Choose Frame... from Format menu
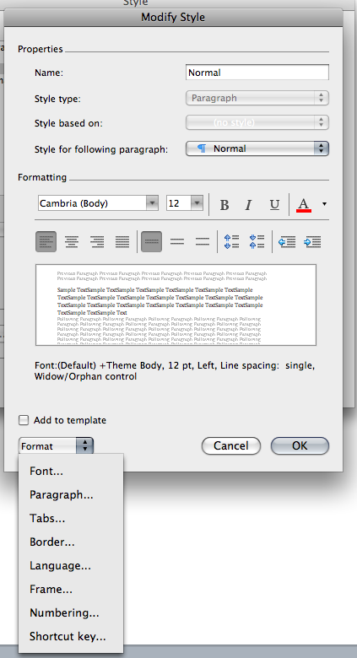This screenshot has width=357, height=658. pos(71,589)
